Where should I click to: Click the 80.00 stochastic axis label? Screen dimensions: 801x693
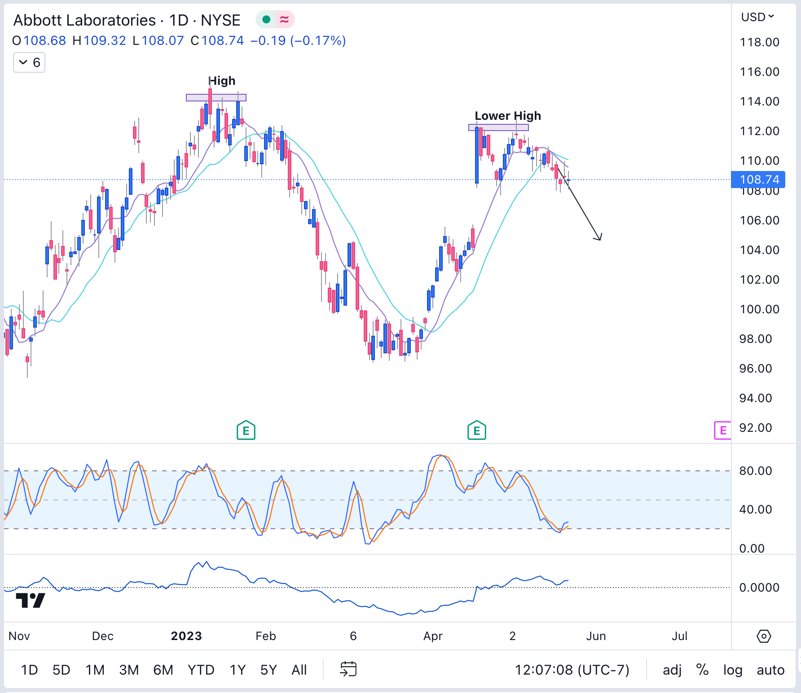tap(756, 471)
